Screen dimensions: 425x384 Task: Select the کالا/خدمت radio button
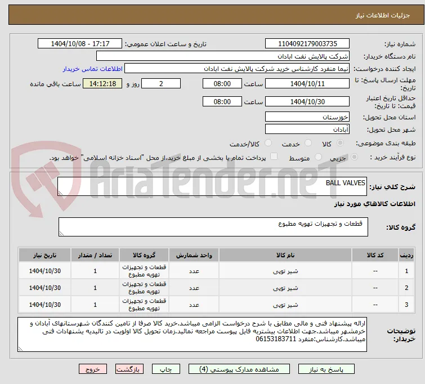(268, 143)
